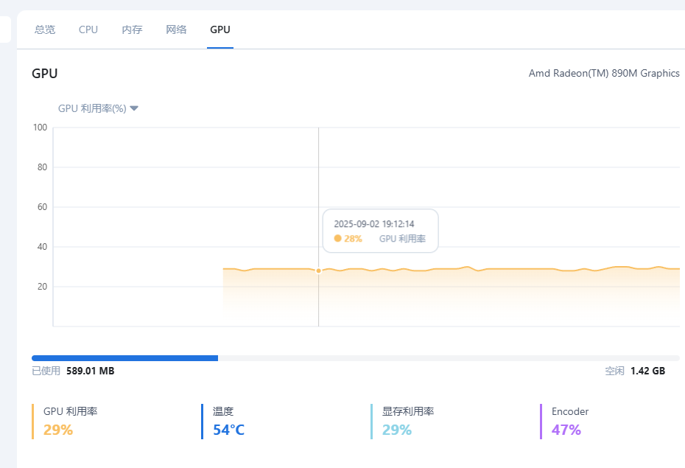685x468 pixels.
Task: Click the Encoder 47% stat card
Action: pyautogui.click(x=569, y=422)
